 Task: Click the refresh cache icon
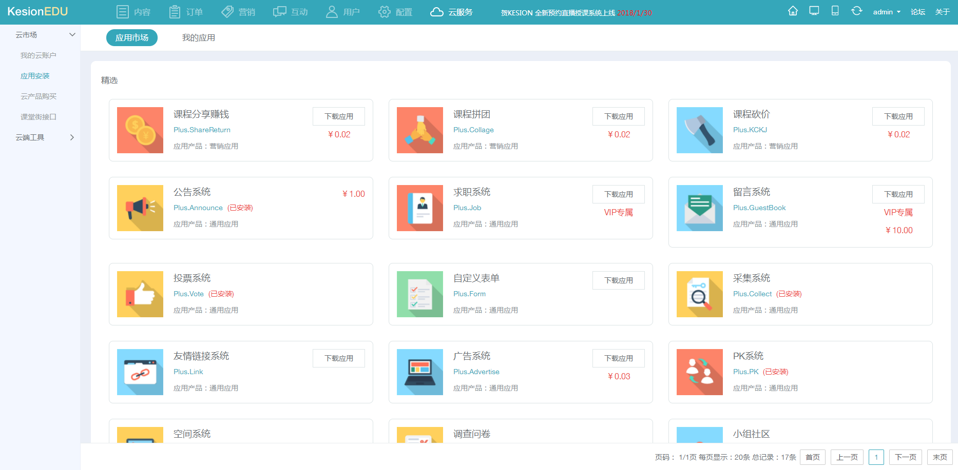tap(856, 11)
